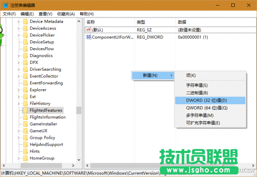Click the DWORD icon of ComponentUIForW...
The width and height of the screenshot is (257, 177).
[89, 37]
